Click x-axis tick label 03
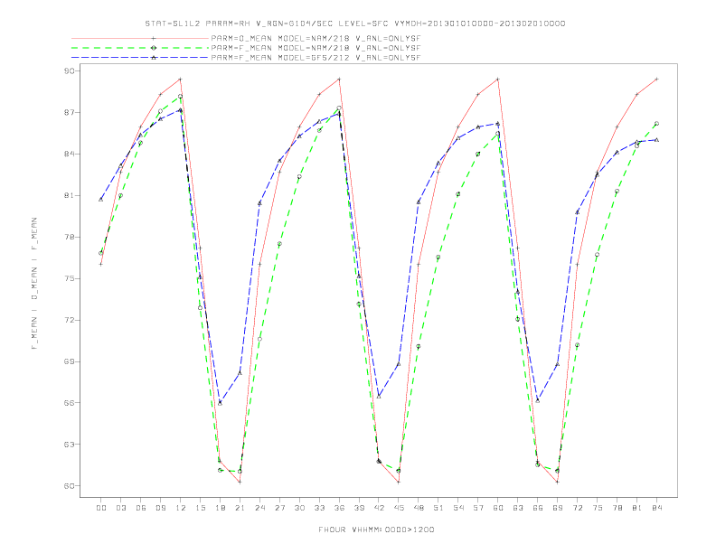The height and width of the screenshot is (553, 716). coord(120,508)
